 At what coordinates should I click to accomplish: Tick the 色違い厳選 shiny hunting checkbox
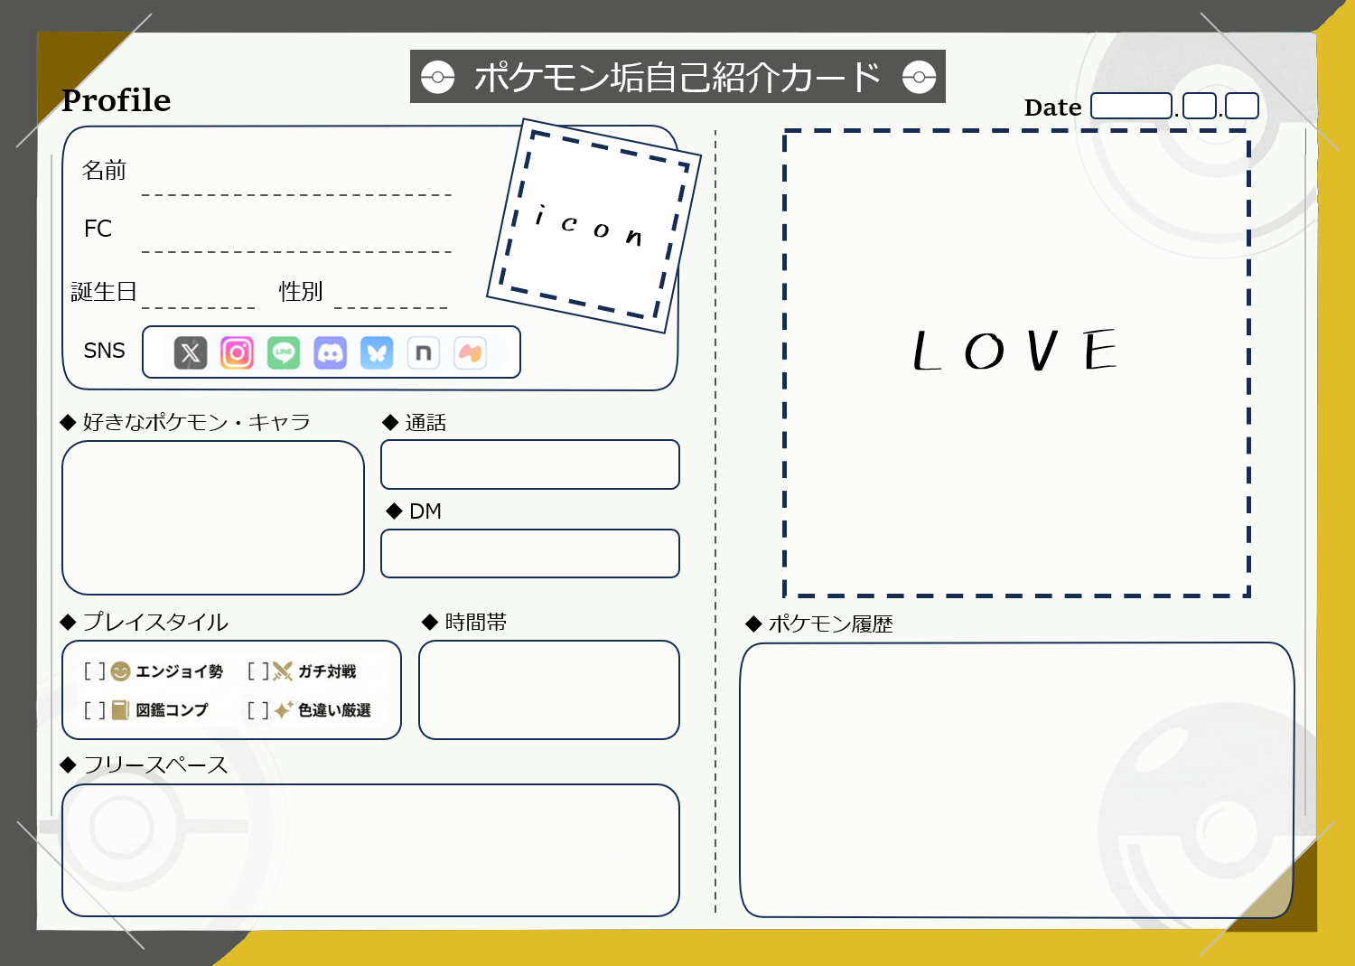[259, 711]
